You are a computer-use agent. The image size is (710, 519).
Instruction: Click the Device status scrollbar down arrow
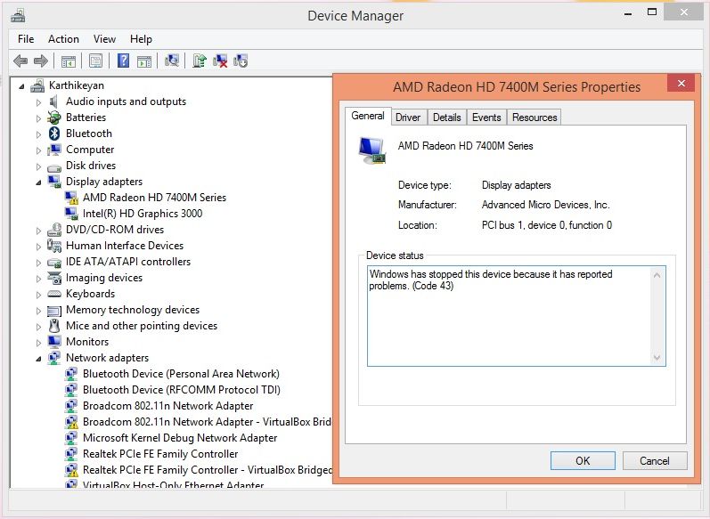point(657,358)
